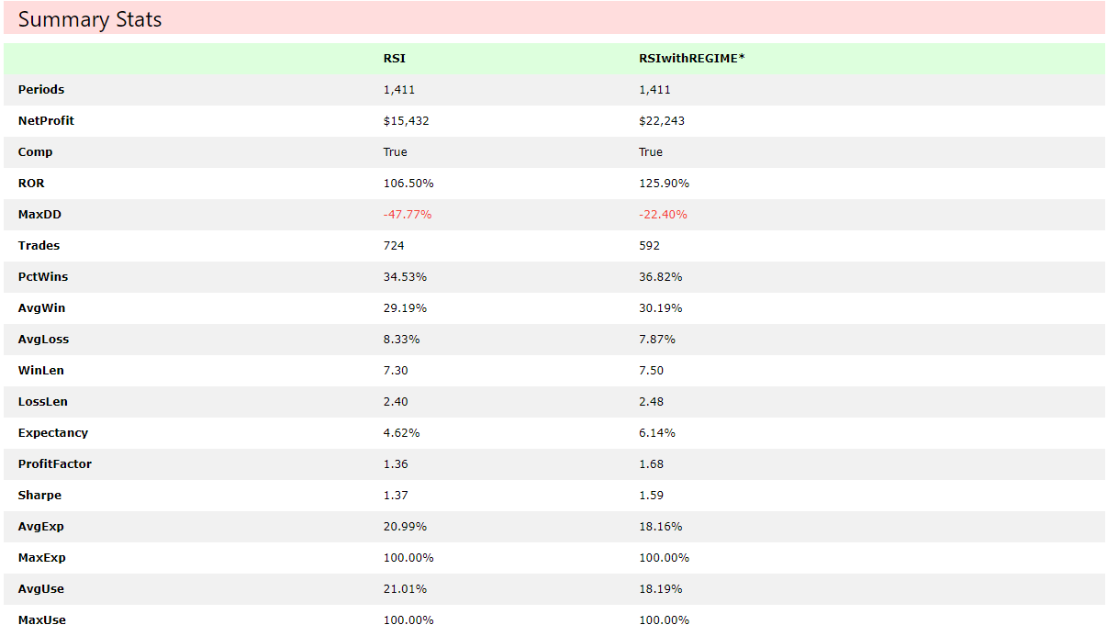This screenshot has height=636, width=1107.
Task: Select the Trades row label
Action: click(39, 246)
